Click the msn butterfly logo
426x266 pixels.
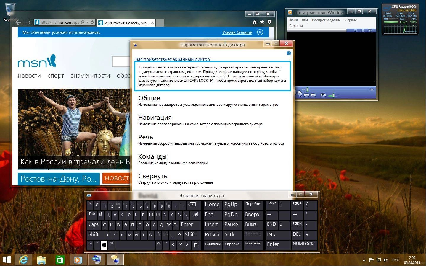[x=37, y=61]
